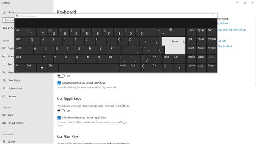Screen dimensions: 256x144
Task: Click the right arrow key on keyboard
Action: pos(168,68)
